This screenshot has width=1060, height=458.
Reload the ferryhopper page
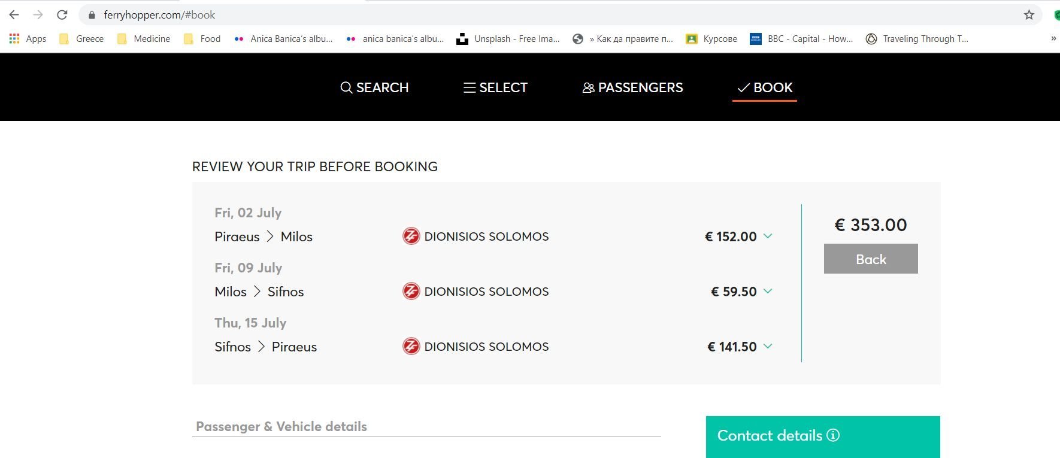[62, 15]
